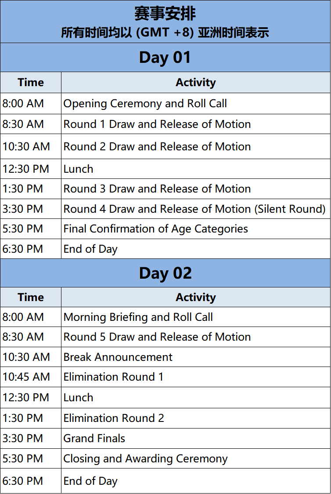The image size is (331, 494).
Task: Click the Elimination Round 1 cell
Action: 196,377
